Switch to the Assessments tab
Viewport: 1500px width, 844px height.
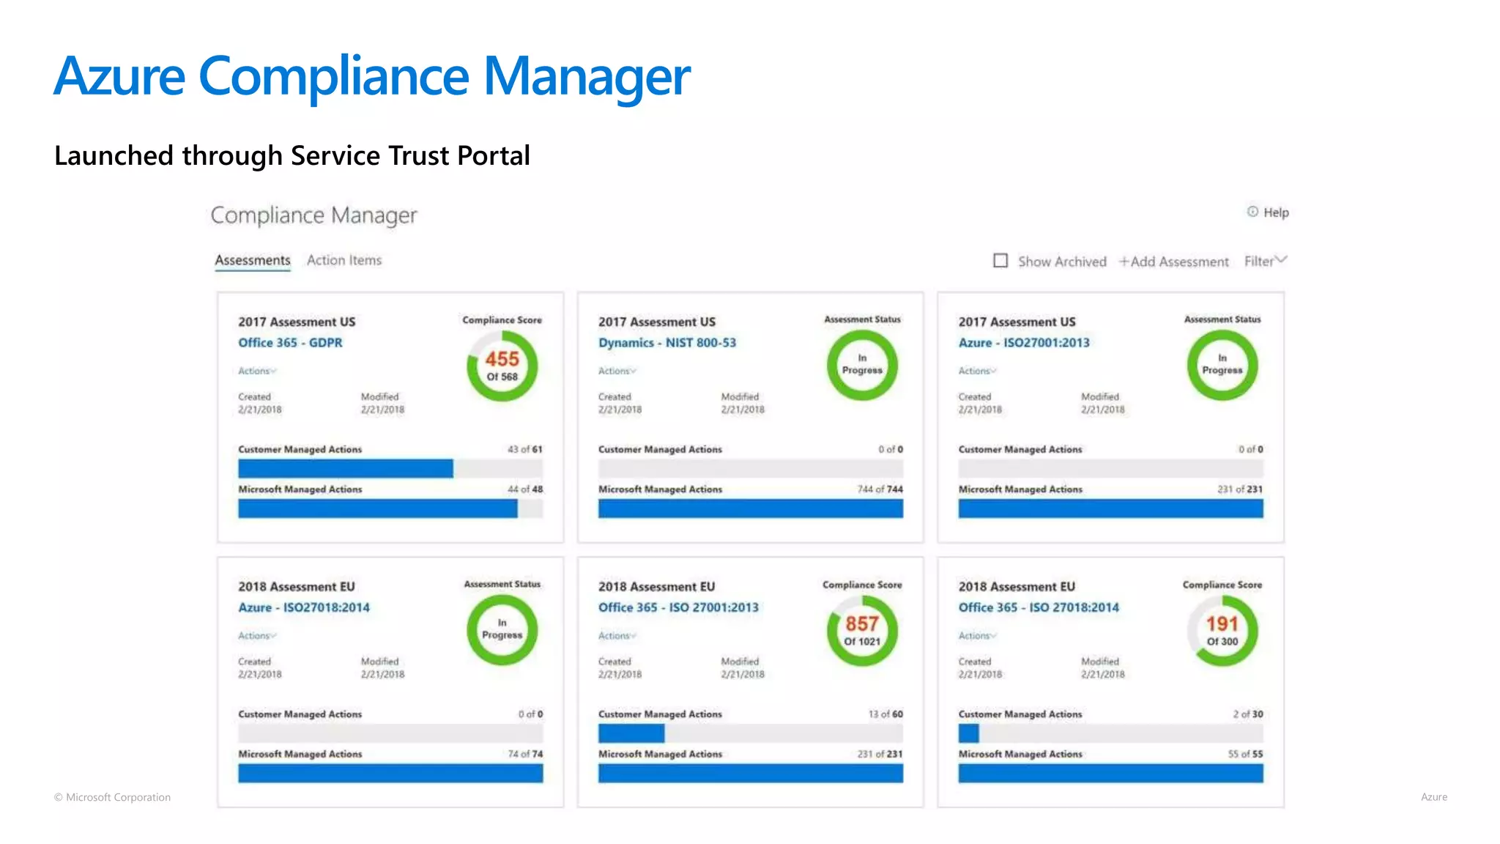click(252, 260)
